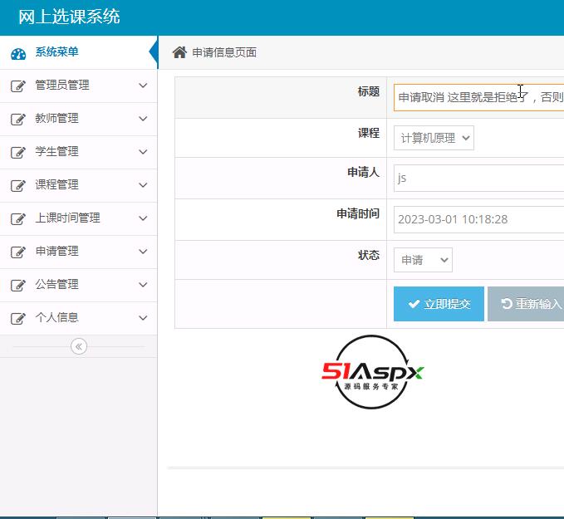Viewport: 564px width, 519px height.
Task: Collapse the sidebar with double-arrow icon
Action: point(79,346)
